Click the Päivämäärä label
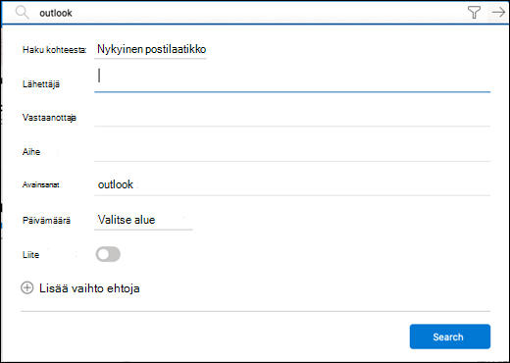The width and height of the screenshot is (510, 363). (46, 220)
